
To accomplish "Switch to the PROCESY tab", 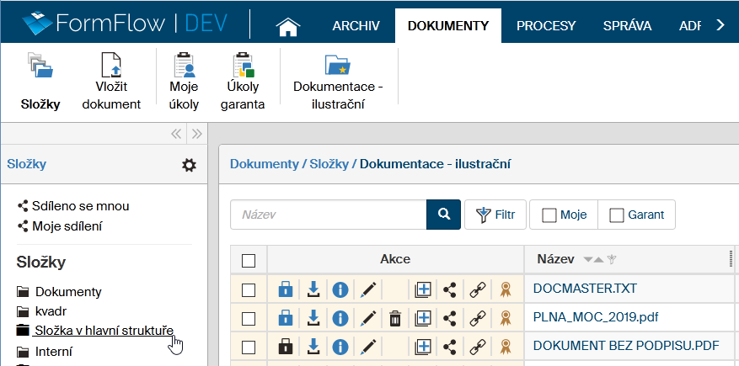I will pos(546,25).
